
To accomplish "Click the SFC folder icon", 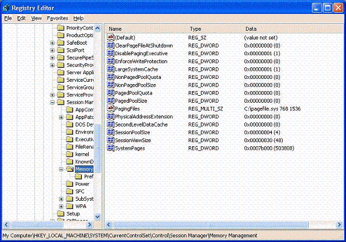I will click(x=70, y=192).
